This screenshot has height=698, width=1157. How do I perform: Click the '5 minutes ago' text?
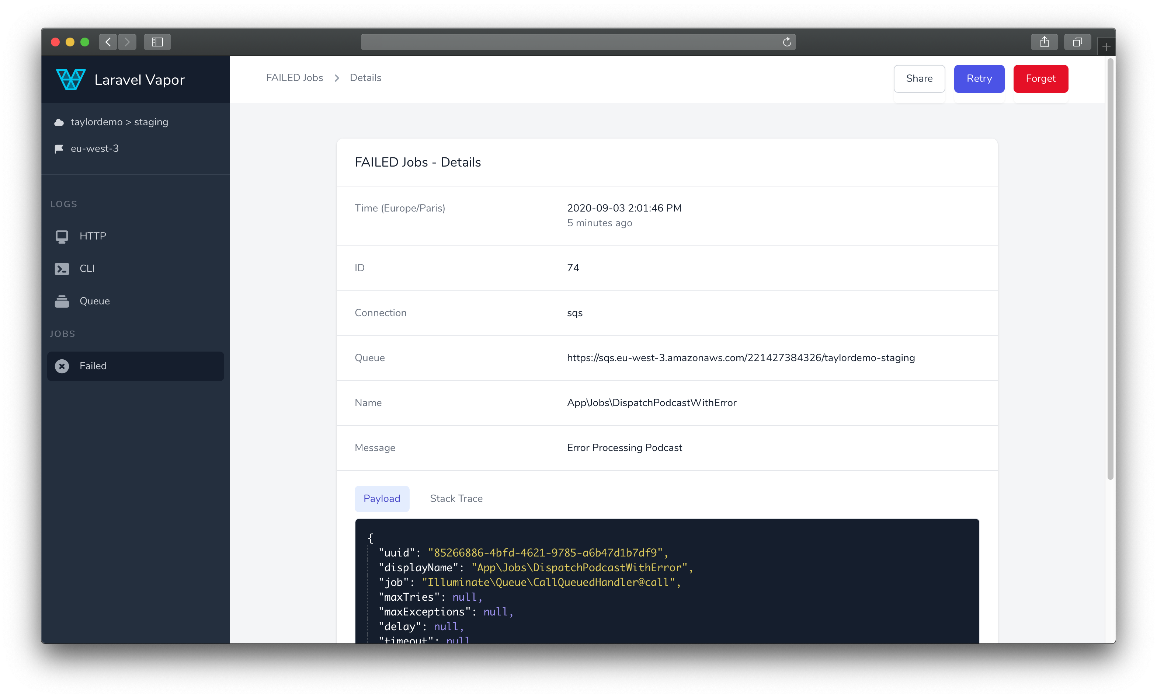click(x=599, y=223)
